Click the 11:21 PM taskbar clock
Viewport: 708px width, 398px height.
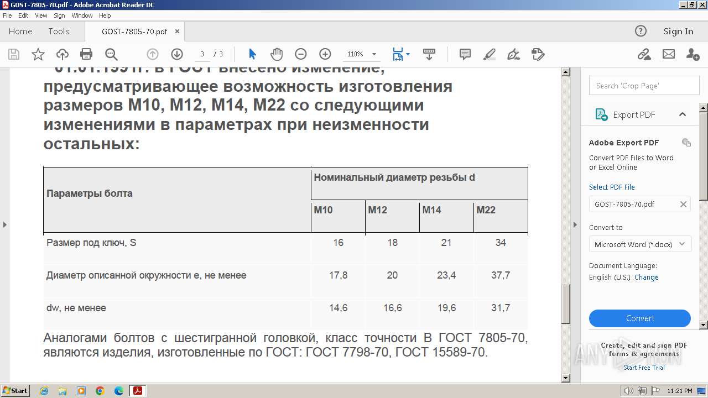[680, 391]
